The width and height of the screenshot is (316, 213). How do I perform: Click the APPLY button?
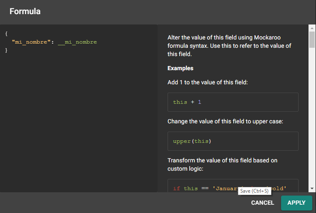[x=296, y=203]
